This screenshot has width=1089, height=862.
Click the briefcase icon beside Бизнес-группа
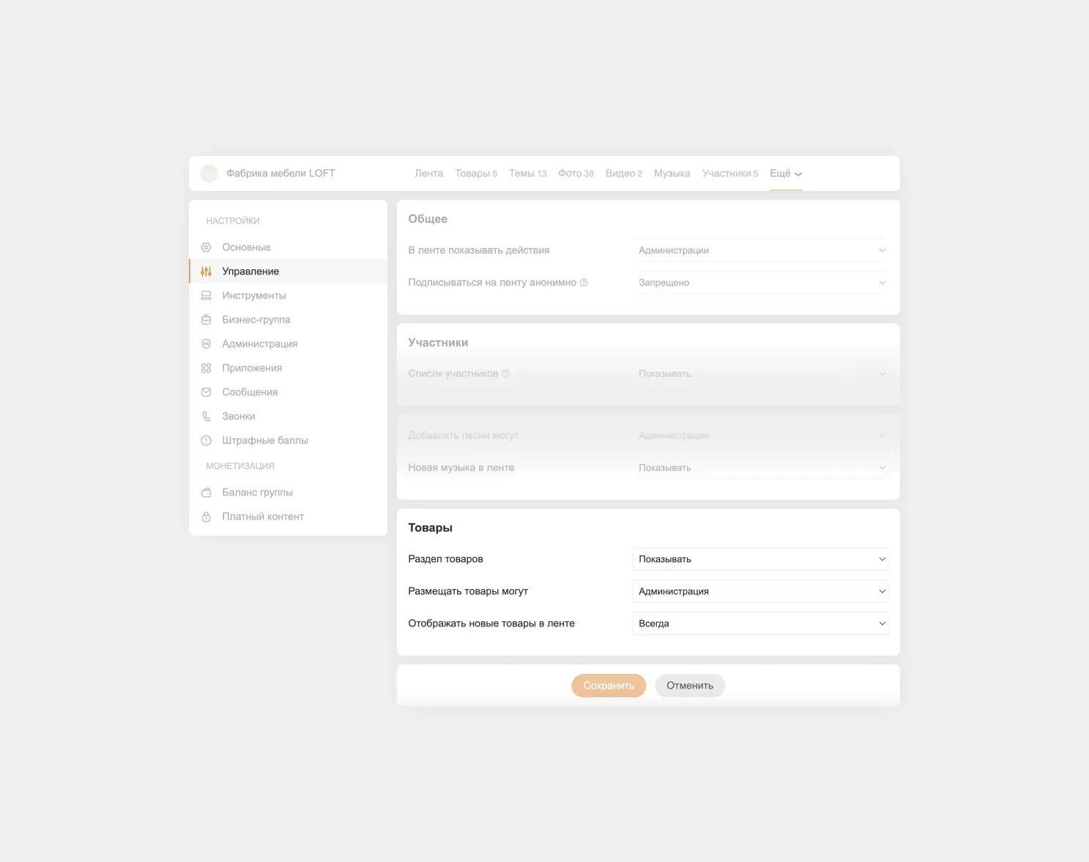coord(207,320)
